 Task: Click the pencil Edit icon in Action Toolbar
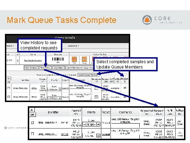(x=74, y=59)
